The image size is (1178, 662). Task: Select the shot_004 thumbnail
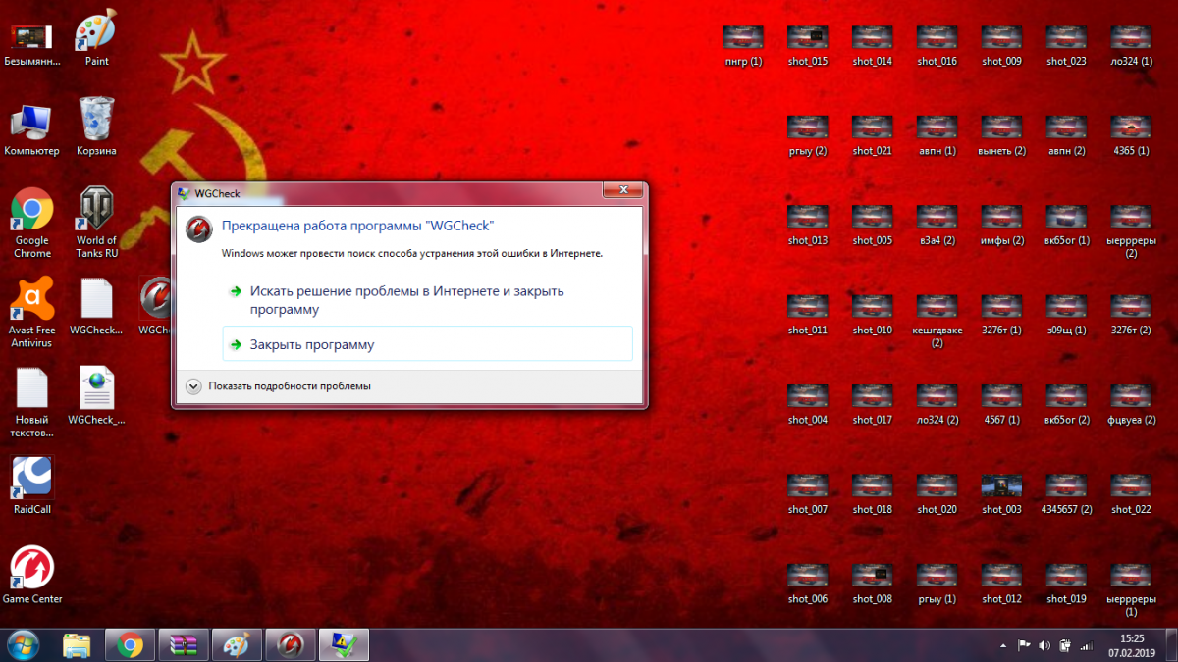[x=808, y=405]
